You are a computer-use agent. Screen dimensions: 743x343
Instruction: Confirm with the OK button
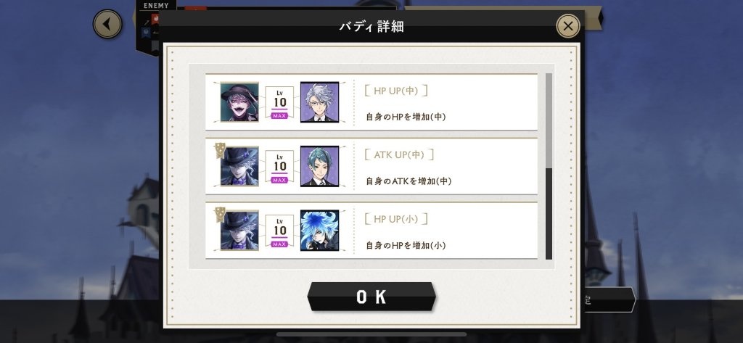(371, 297)
